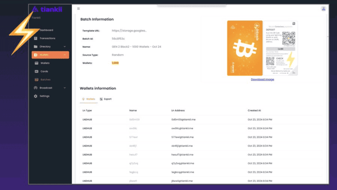Select the Wallets tab under Wallets information
Viewport: 337px width, 190px height.
[x=89, y=99]
